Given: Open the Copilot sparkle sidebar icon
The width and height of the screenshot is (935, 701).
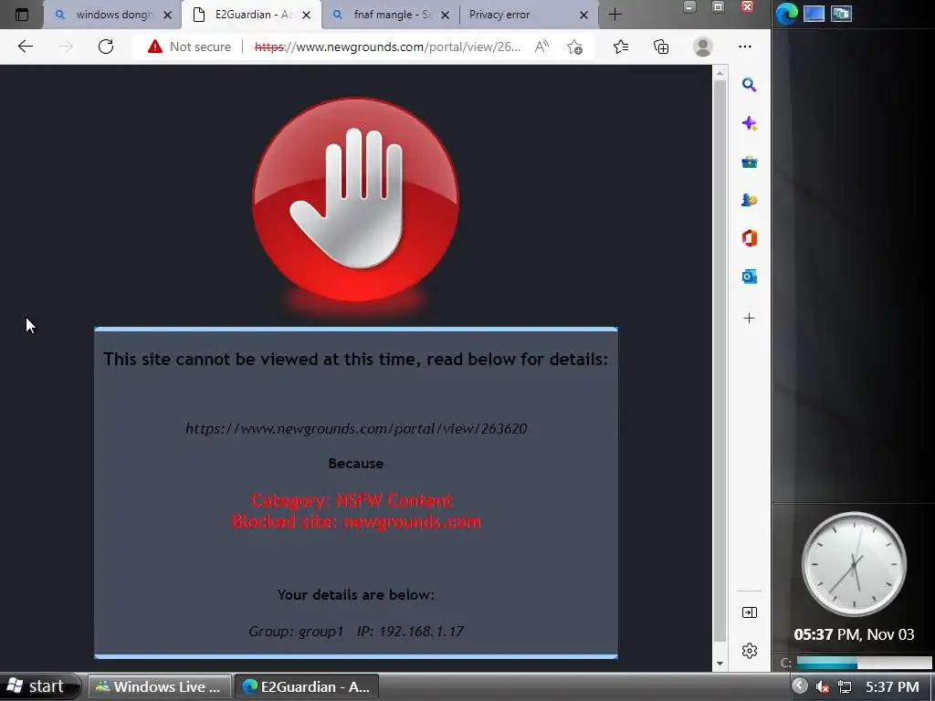Looking at the screenshot, I should pyautogui.click(x=750, y=123).
